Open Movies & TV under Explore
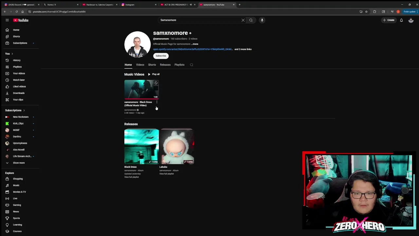The width and height of the screenshot is (419, 236). [x=20, y=192]
